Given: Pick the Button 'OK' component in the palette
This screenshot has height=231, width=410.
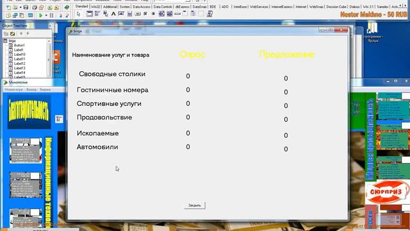Looking at the screenshot, I should (x=138, y=13).
